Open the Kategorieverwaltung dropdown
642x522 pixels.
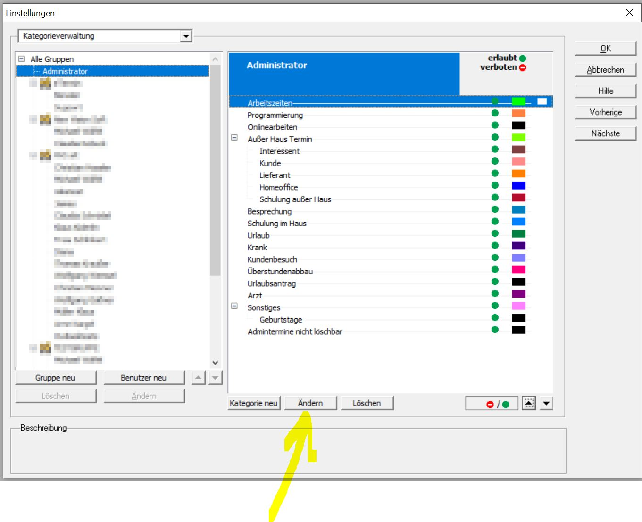click(x=186, y=36)
